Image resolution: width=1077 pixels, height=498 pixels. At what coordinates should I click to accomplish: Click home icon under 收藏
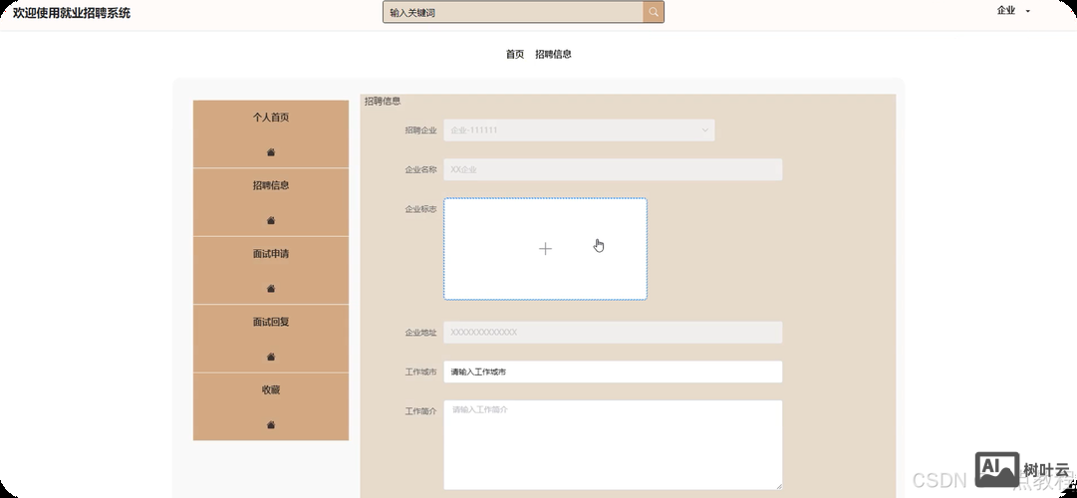coord(271,425)
